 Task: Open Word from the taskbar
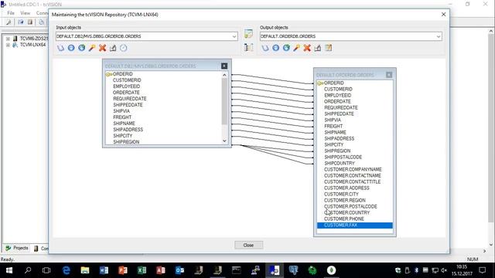(104, 270)
